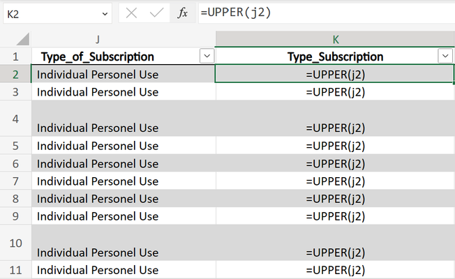Click the Name Box showing K2
The image size is (455, 279).
coord(57,14)
